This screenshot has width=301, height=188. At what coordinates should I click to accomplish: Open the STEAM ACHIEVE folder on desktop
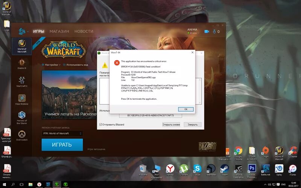click(252, 153)
